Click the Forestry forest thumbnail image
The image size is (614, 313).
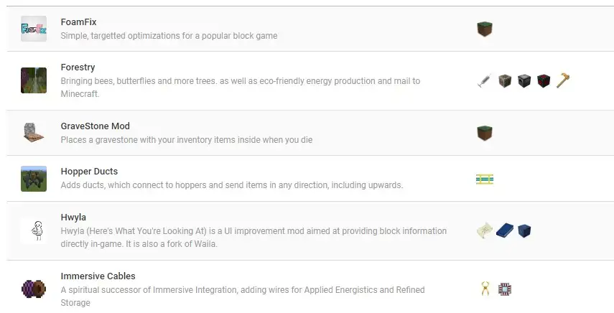coord(34,80)
